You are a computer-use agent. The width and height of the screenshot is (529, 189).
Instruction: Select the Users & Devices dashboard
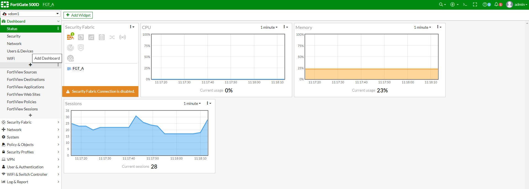(x=20, y=51)
